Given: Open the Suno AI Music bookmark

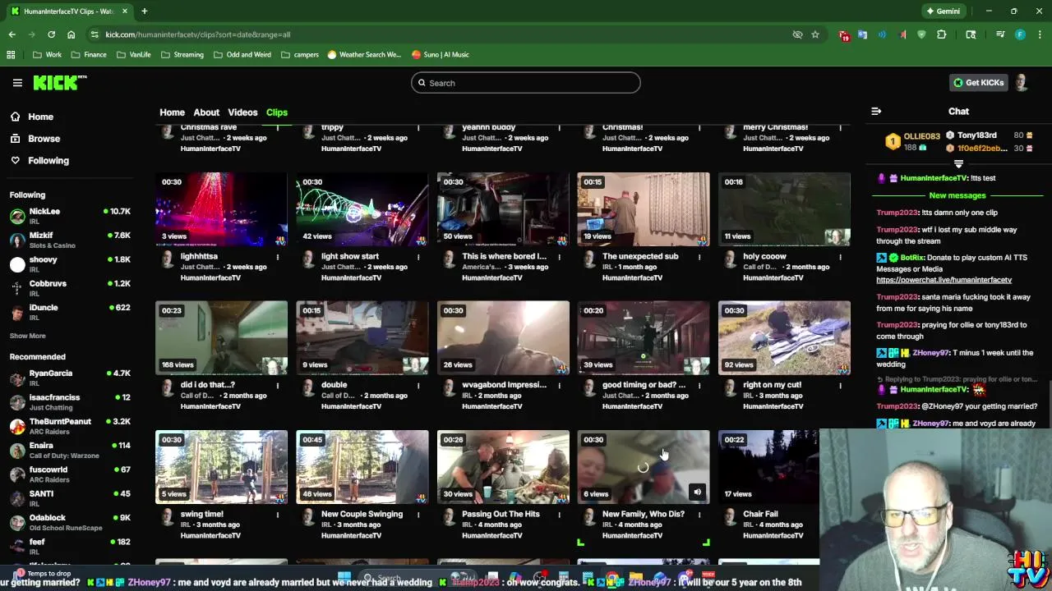Looking at the screenshot, I should 440,54.
